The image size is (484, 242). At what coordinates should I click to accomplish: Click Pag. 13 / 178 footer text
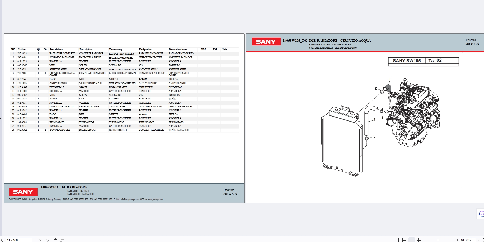(230, 194)
